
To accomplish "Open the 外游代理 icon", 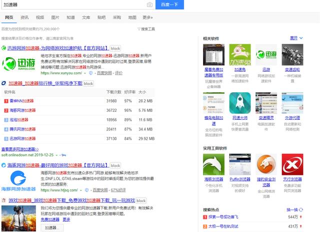I will click(292, 103).
